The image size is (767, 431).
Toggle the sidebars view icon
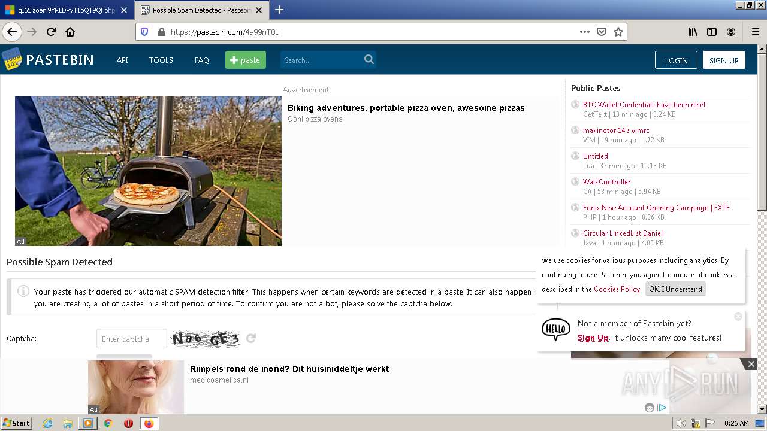pos(712,32)
